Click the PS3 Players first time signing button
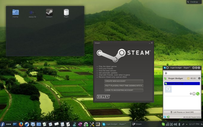The height and width of the screenshot is (127, 203). point(124,86)
